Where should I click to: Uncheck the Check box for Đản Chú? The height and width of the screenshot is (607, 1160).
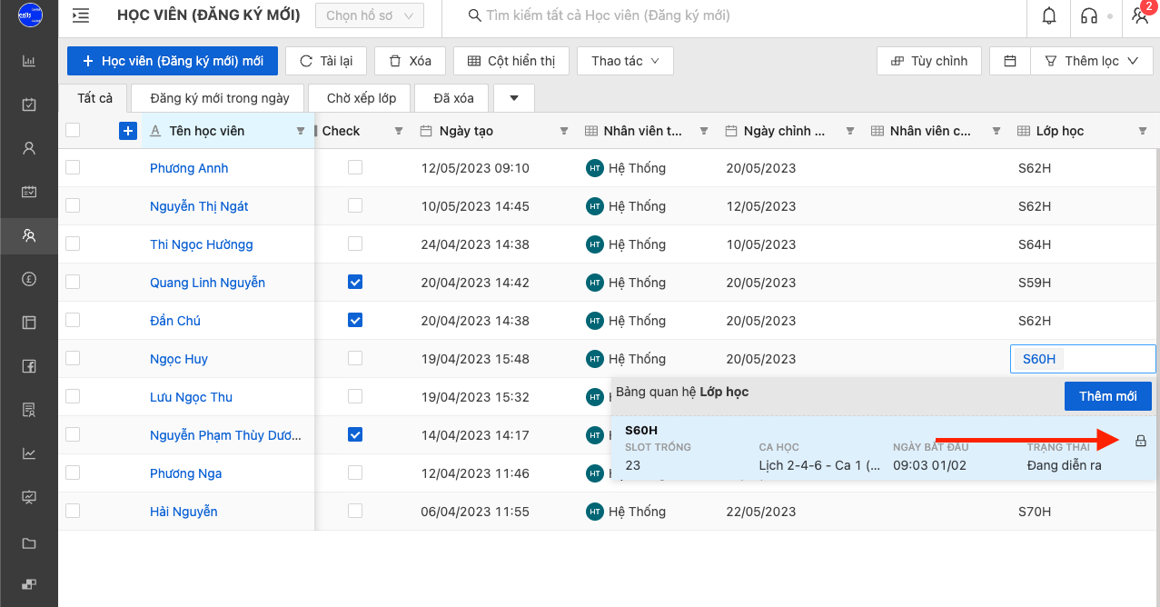pyautogui.click(x=355, y=320)
